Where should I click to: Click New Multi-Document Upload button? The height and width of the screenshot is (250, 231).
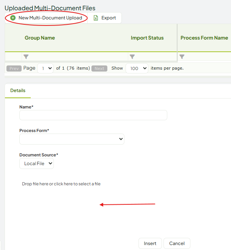tap(46, 18)
